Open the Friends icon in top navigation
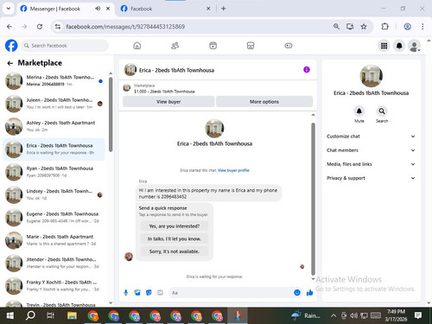The height and width of the screenshot is (324, 432). 175,46
